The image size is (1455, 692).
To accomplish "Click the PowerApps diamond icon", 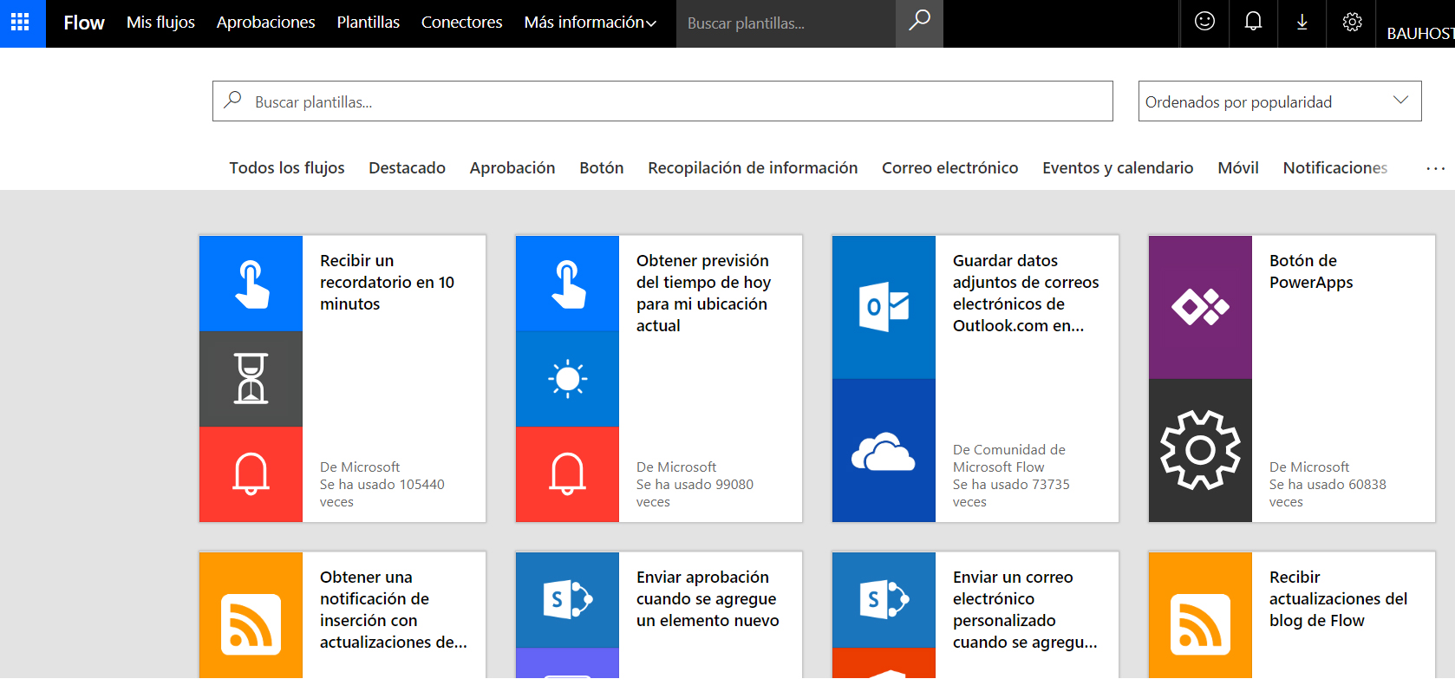I will tap(1201, 307).
